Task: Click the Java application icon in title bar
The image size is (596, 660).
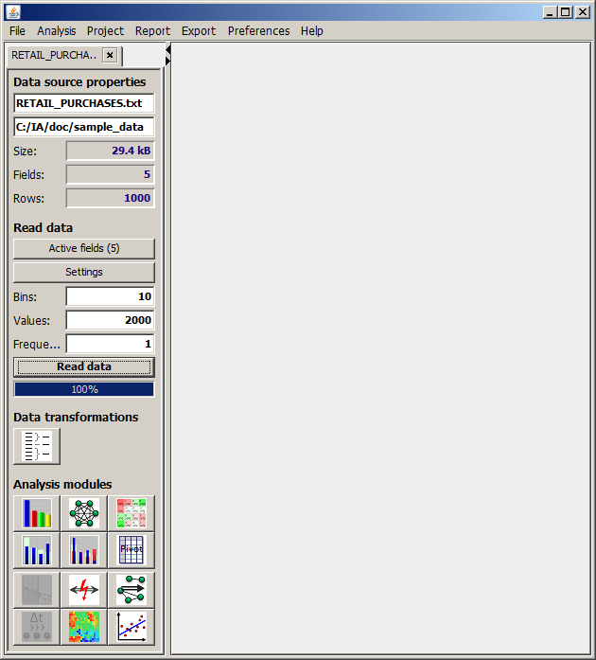Action: (13, 12)
